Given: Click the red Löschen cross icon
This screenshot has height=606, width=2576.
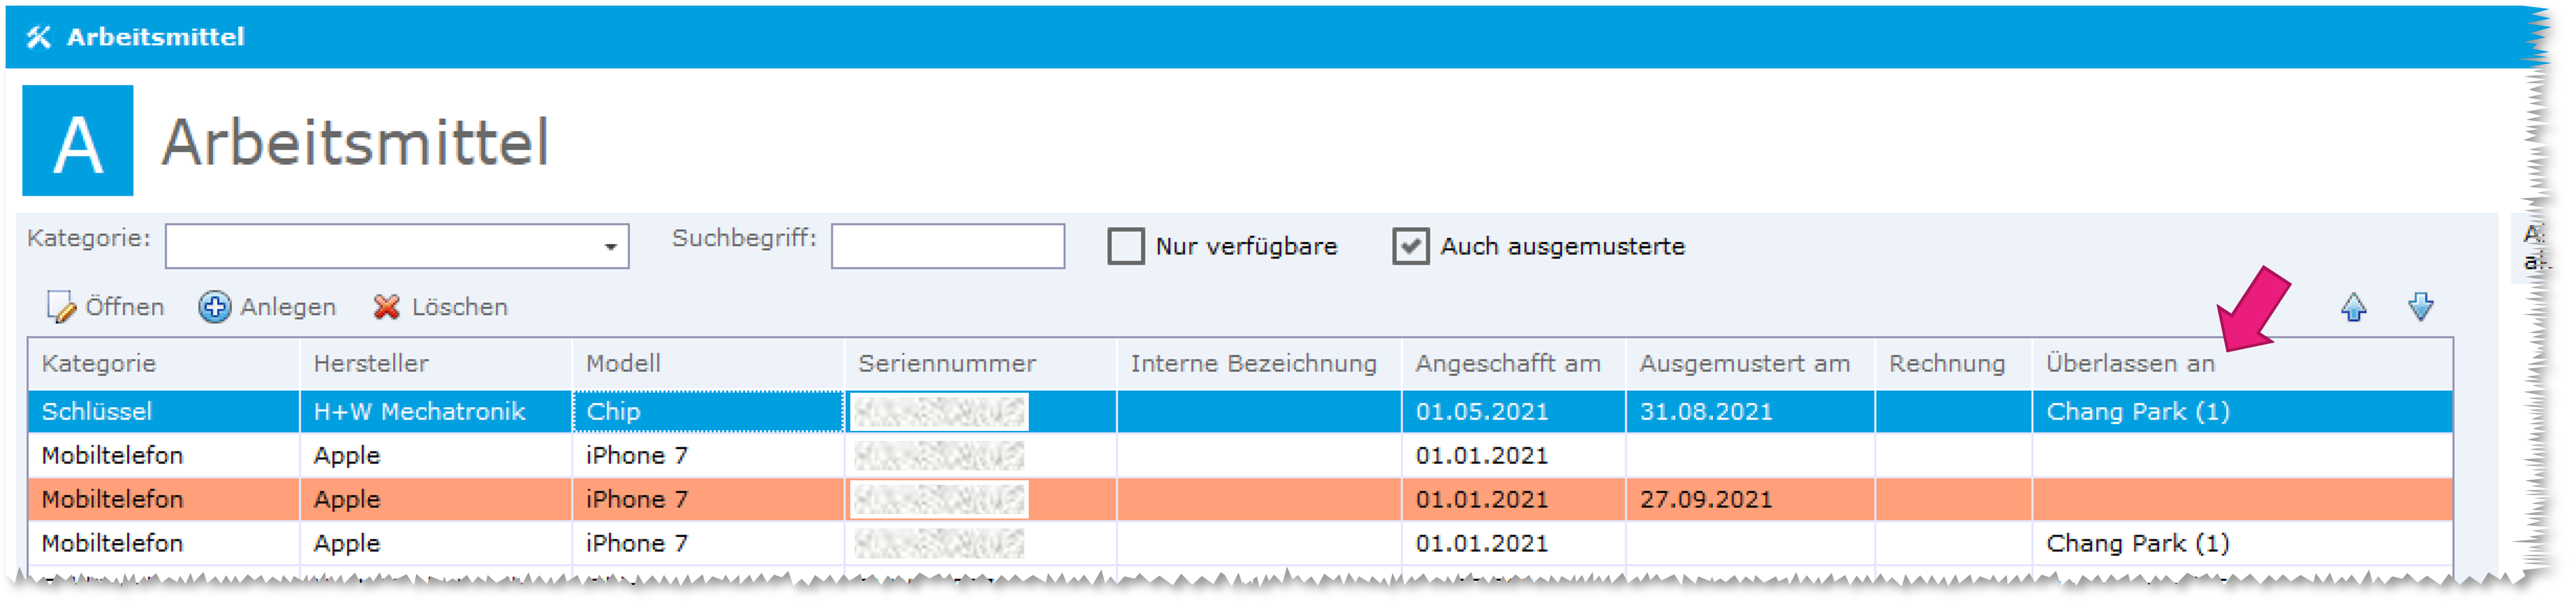Looking at the screenshot, I should click(386, 308).
